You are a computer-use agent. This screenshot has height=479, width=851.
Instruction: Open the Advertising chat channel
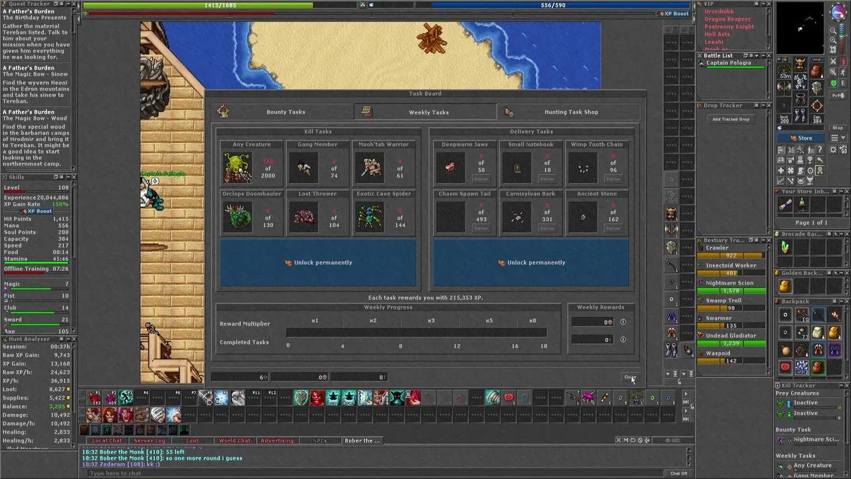click(277, 440)
